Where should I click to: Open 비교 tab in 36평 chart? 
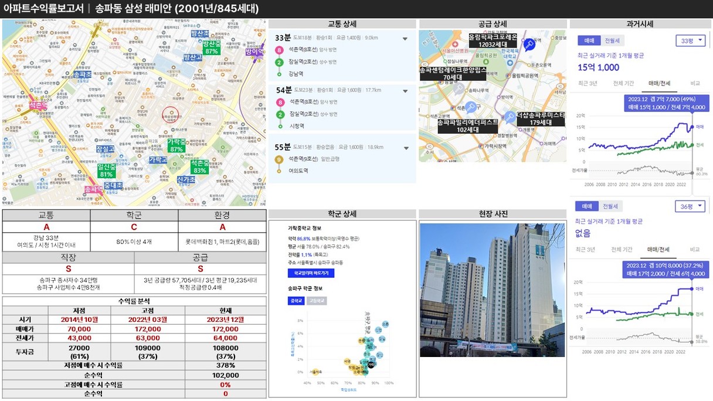pos(695,249)
